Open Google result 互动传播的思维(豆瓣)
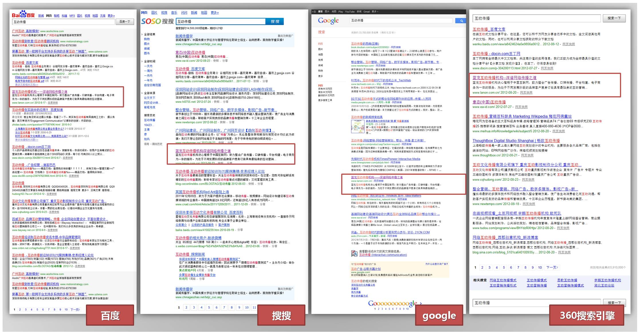The image size is (640, 332). (x=365, y=44)
